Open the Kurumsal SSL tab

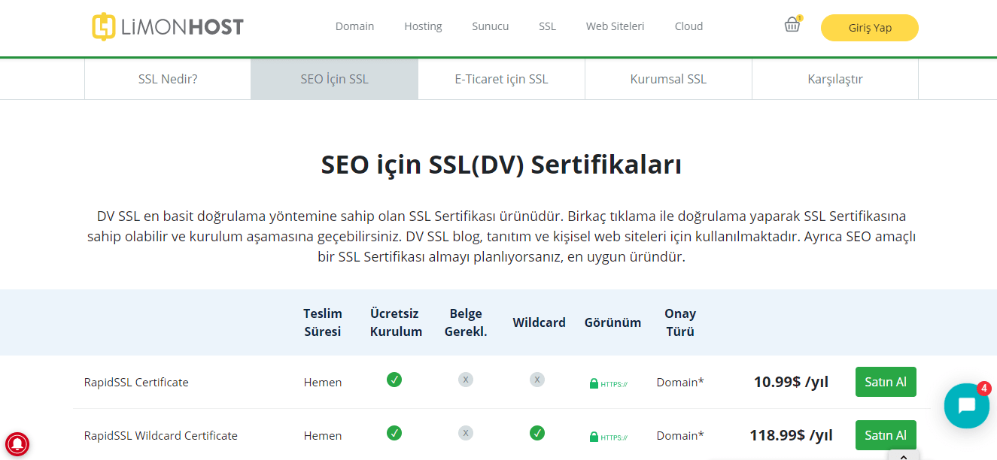point(668,79)
